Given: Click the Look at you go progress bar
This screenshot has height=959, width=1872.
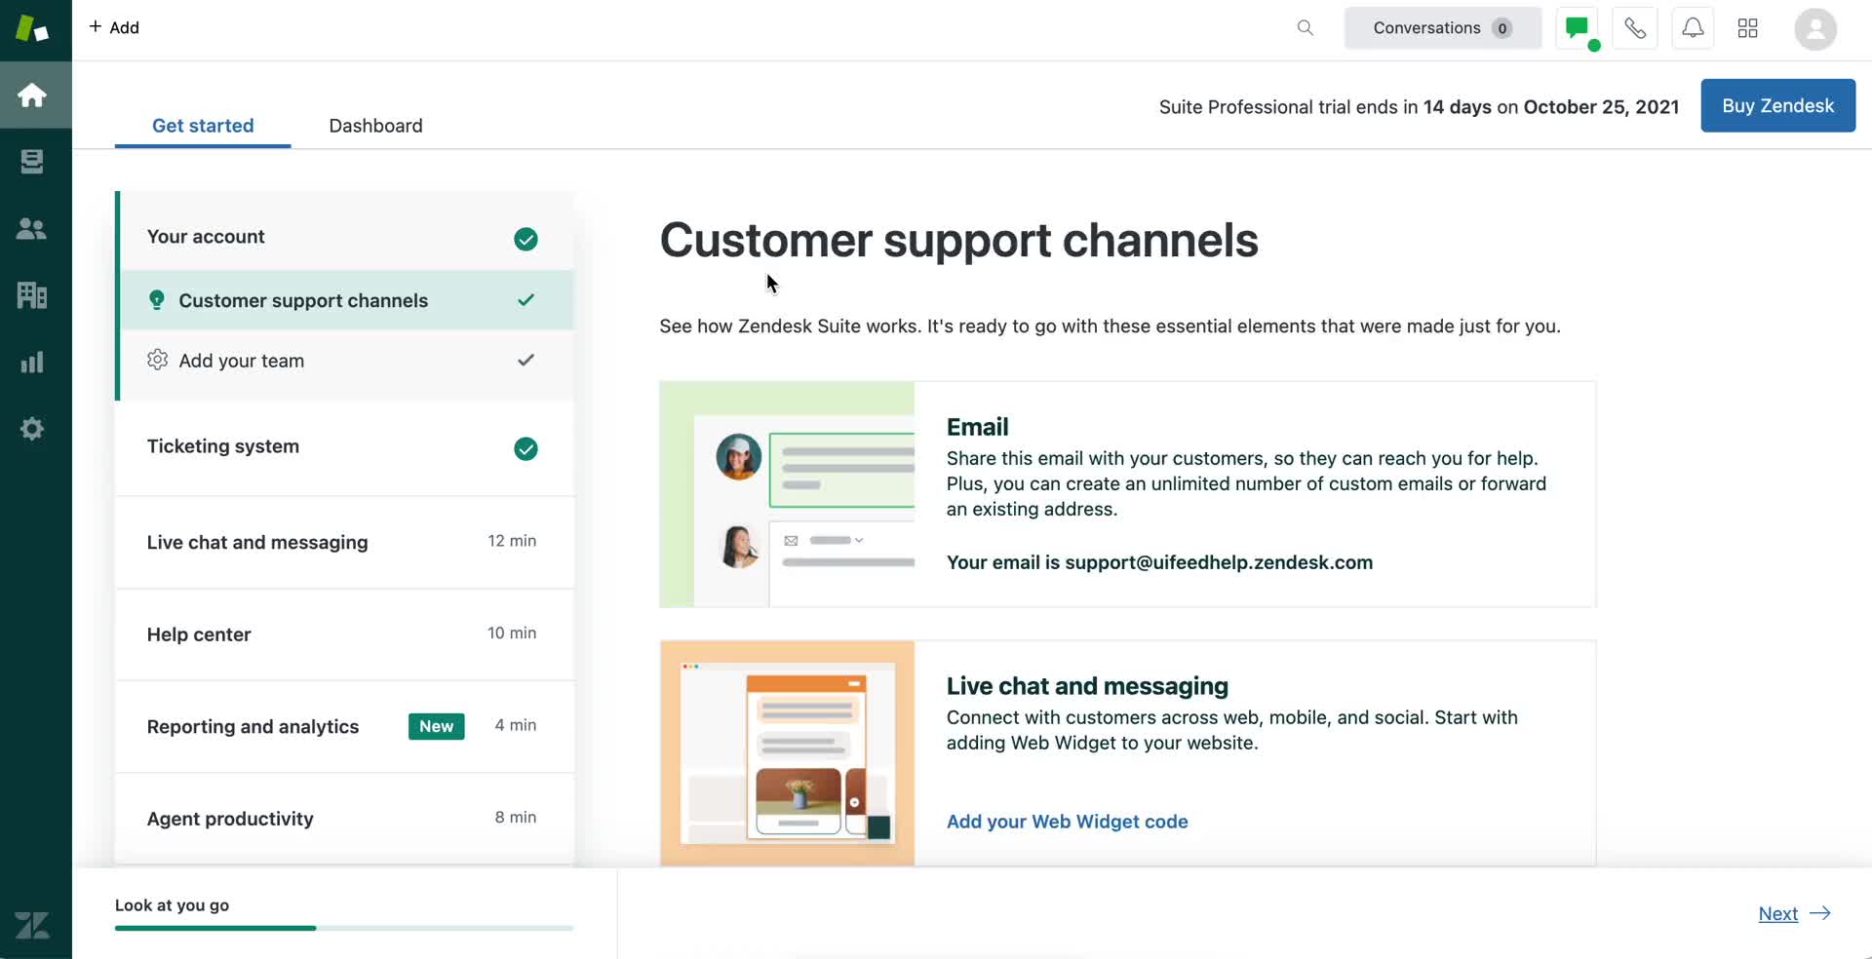Looking at the screenshot, I should (344, 928).
